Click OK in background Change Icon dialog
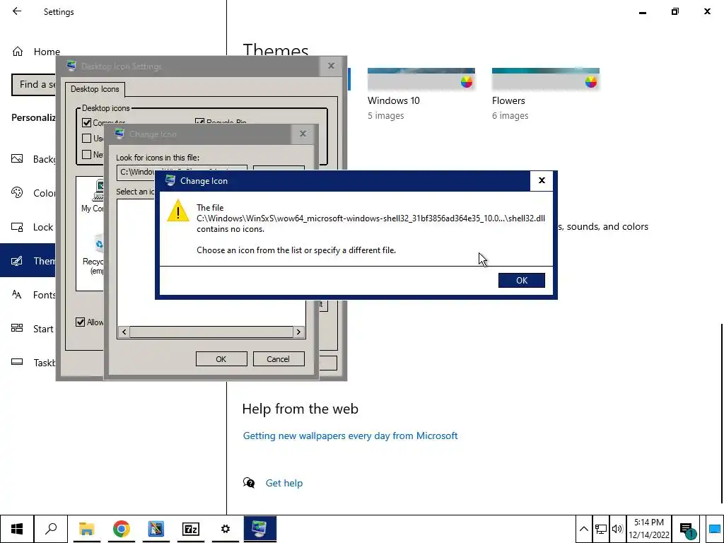The width and height of the screenshot is (724, 543). 221,358
